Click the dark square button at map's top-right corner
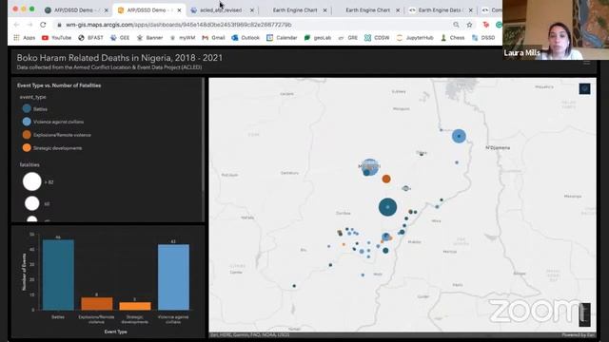This screenshot has height=342, width=609. (x=584, y=88)
